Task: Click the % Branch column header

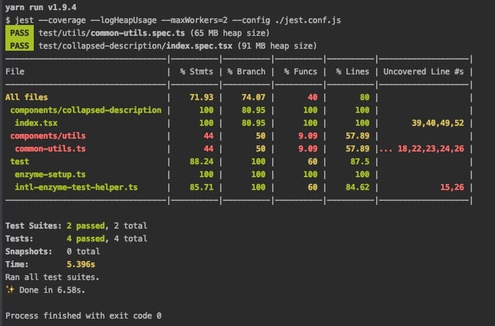Action: pos(246,72)
